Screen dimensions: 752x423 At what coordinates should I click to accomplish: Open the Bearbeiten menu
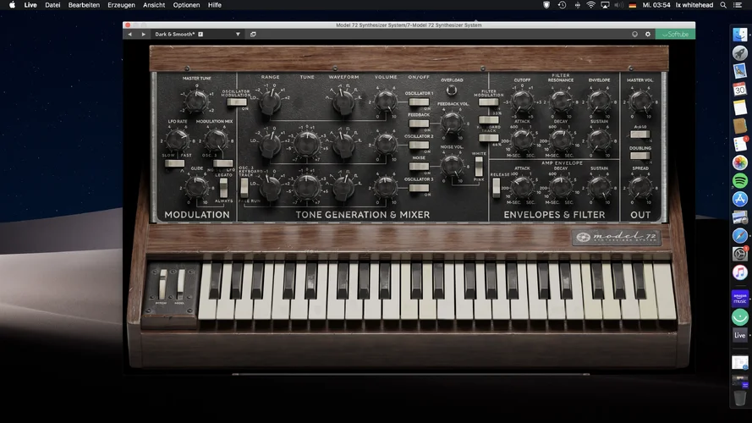84,5
